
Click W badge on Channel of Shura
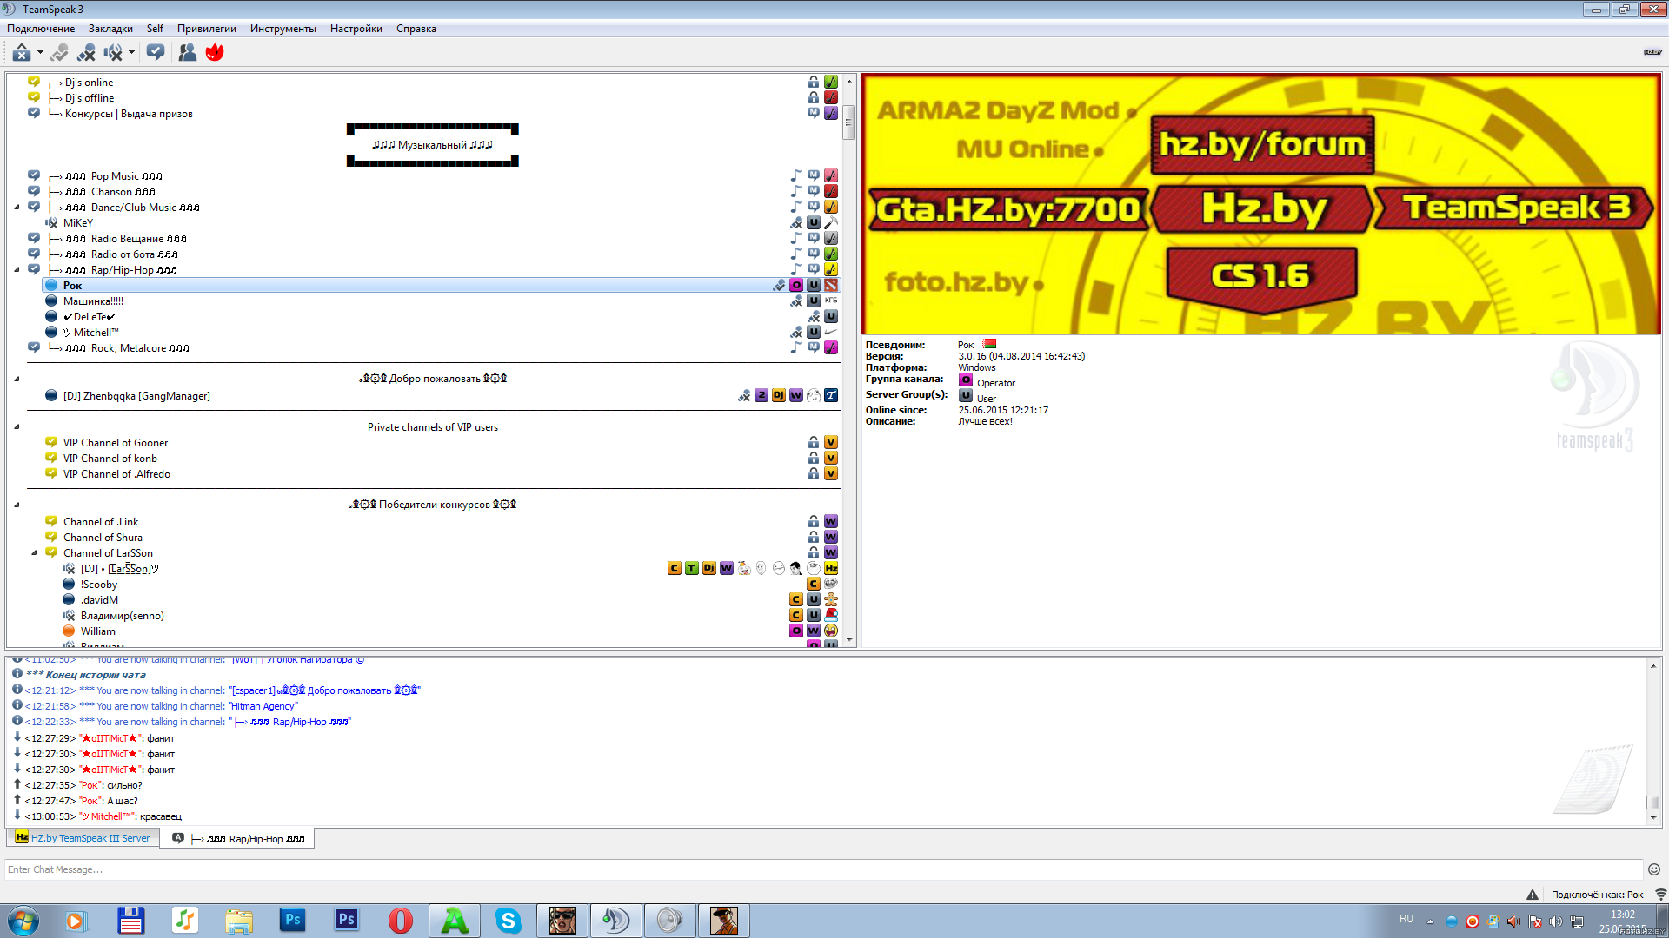point(831,538)
